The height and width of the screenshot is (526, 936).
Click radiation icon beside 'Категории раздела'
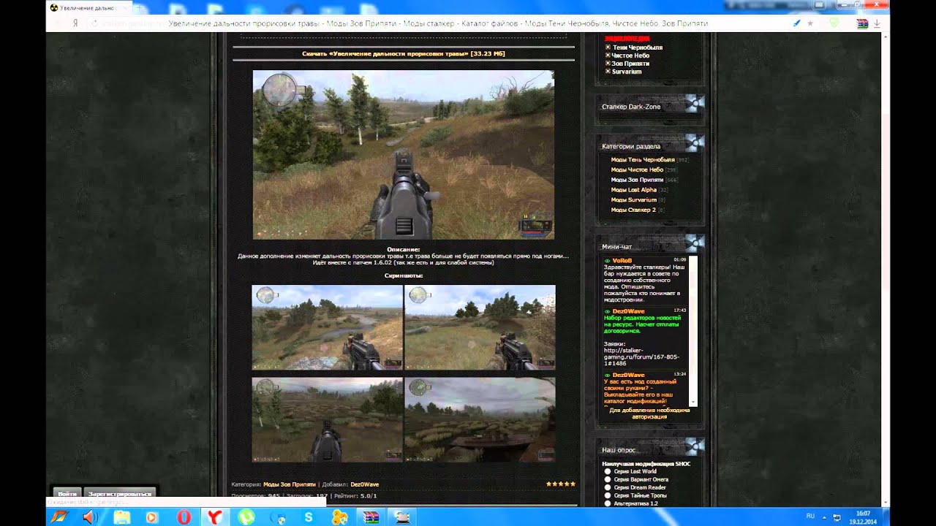(694, 142)
